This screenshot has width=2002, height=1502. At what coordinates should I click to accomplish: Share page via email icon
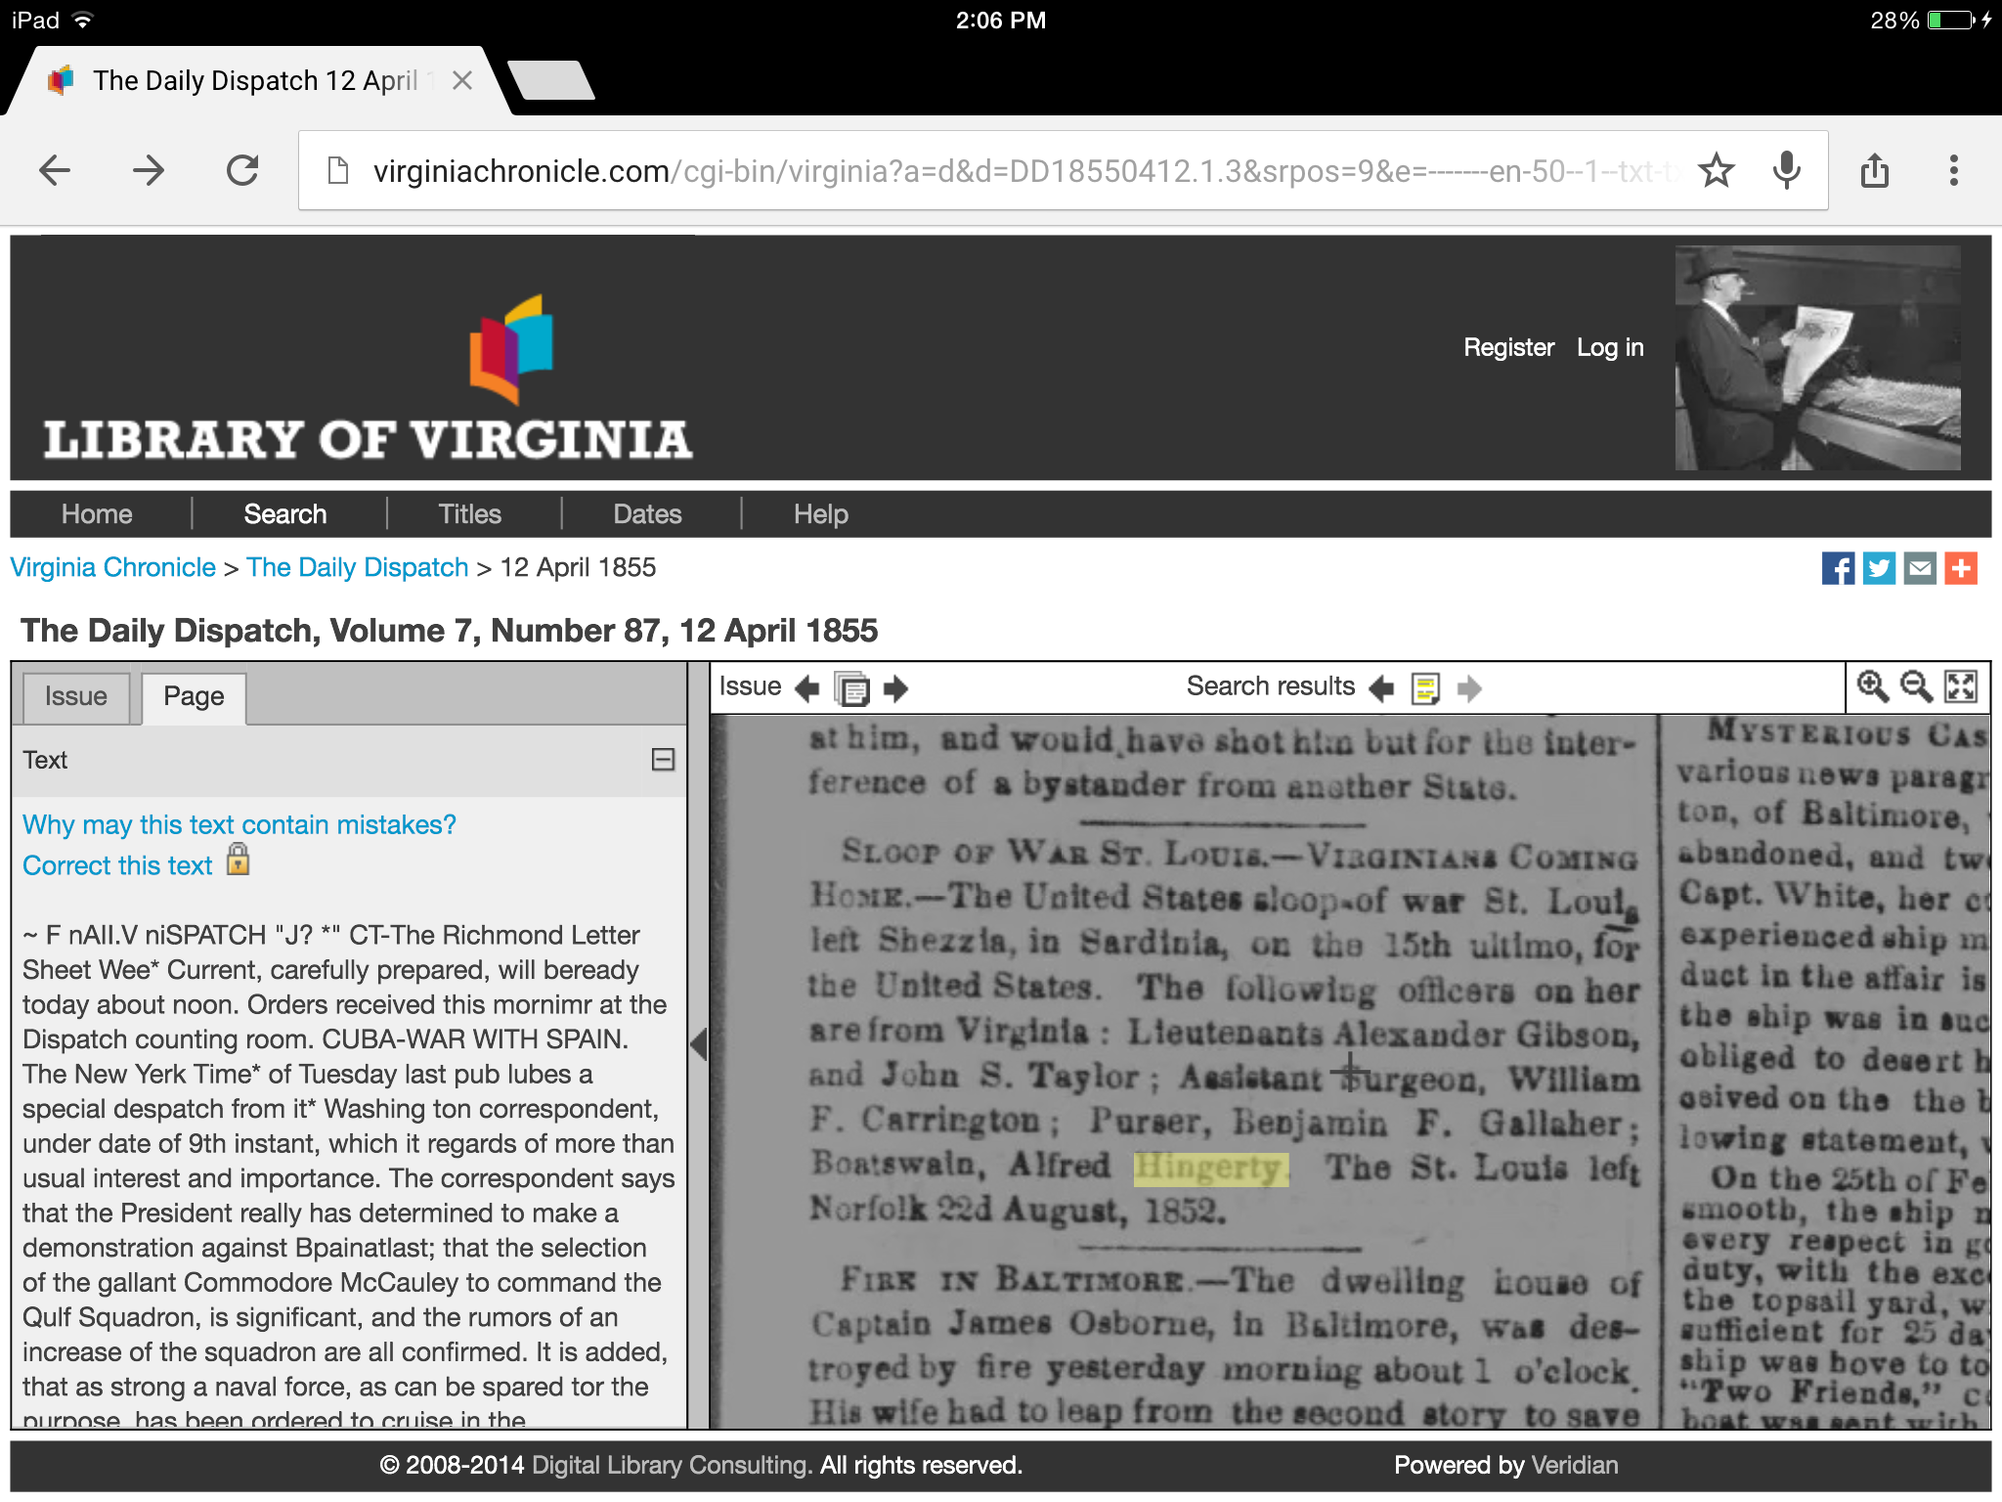(x=1920, y=568)
